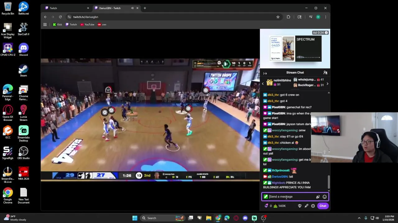Open the weather widget showing 34°F
Image resolution: width=398 pixels, height=223 pixels.
[15, 218]
